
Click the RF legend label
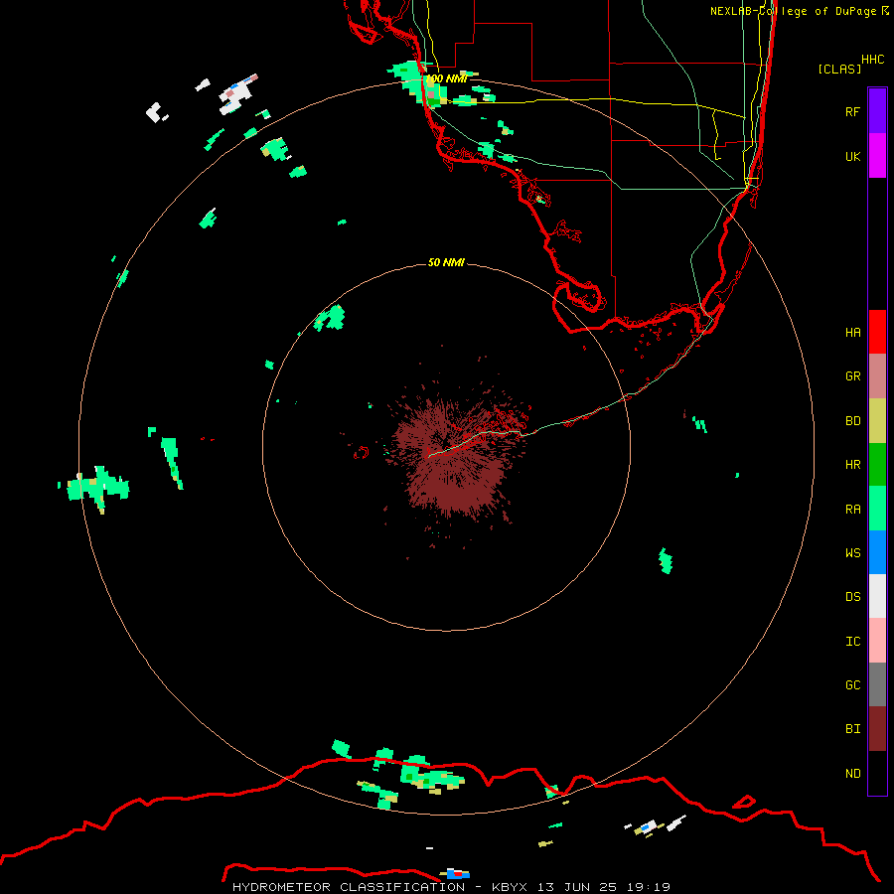click(852, 111)
